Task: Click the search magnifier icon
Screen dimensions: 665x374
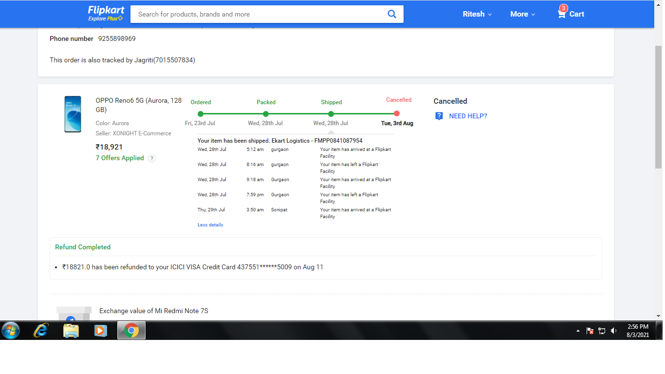Action: tap(392, 14)
